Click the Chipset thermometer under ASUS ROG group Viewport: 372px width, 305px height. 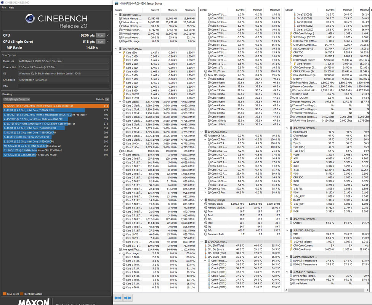tap(291, 223)
